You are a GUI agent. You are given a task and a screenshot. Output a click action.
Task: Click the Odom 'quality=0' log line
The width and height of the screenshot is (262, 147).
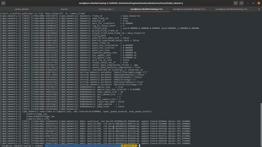pos(95,121)
